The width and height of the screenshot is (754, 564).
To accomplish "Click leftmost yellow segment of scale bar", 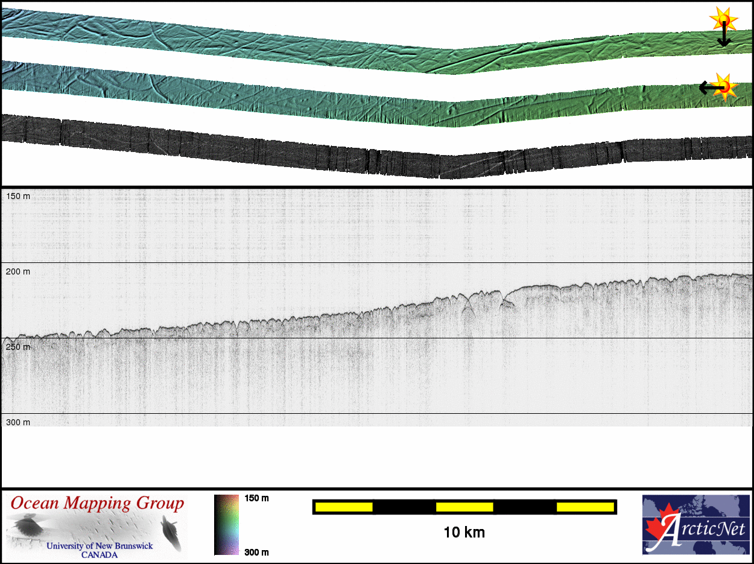I will [344, 507].
